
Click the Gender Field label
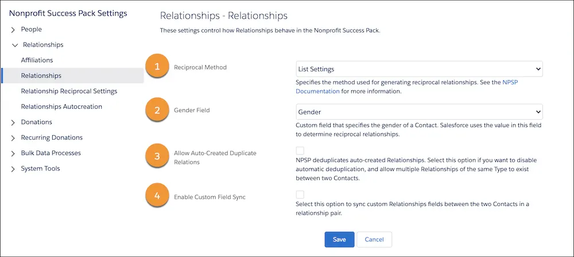[x=192, y=110]
